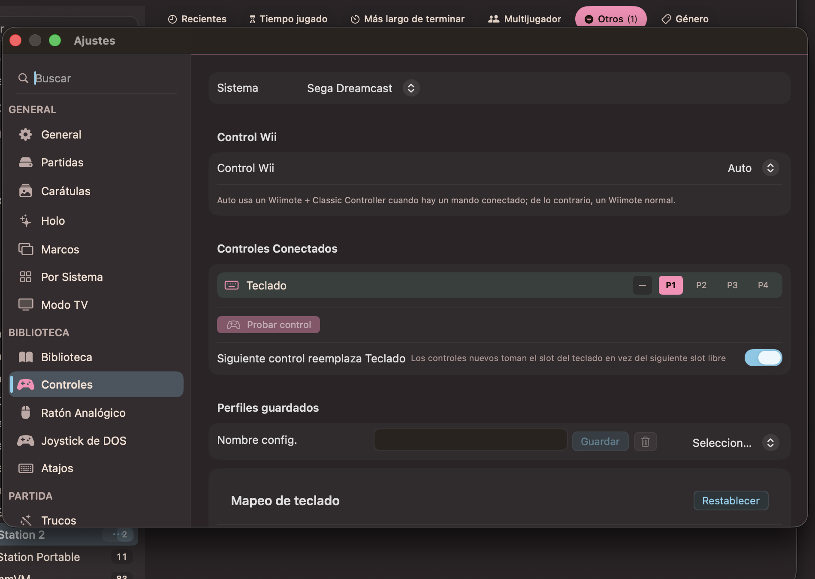Click the Guardar button
Image resolution: width=815 pixels, height=579 pixels.
(600, 442)
